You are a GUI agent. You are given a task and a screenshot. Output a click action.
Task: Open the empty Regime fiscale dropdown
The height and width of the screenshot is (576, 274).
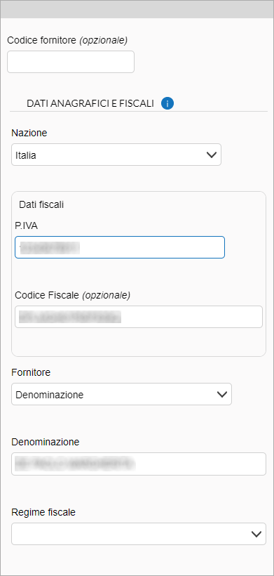click(x=139, y=534)
